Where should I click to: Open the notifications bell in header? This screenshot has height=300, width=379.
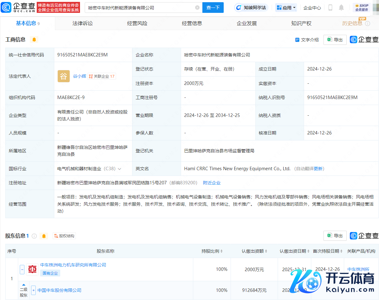pyautogui.click(x=341, y=8)
